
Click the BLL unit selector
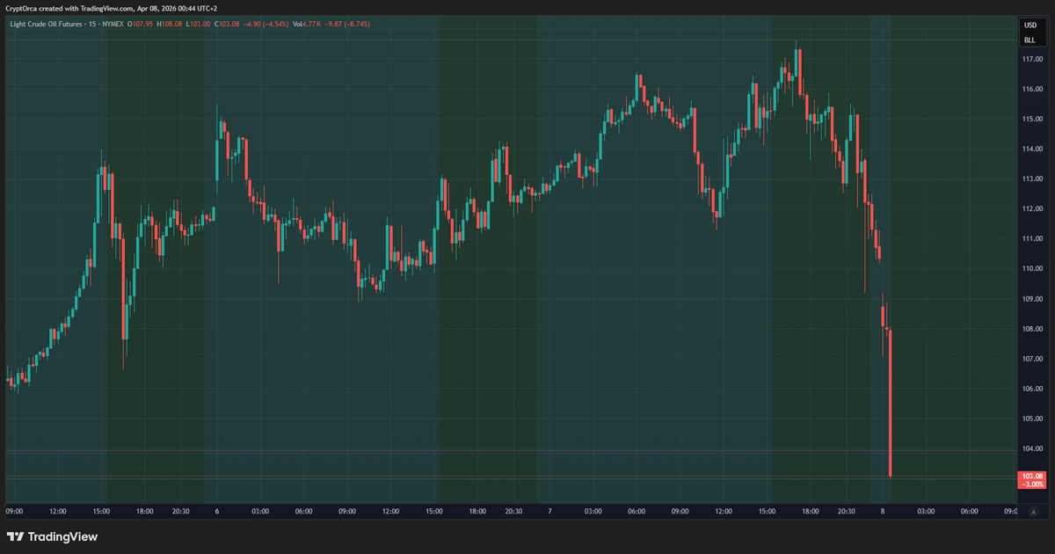click(x=1030, y=40)
